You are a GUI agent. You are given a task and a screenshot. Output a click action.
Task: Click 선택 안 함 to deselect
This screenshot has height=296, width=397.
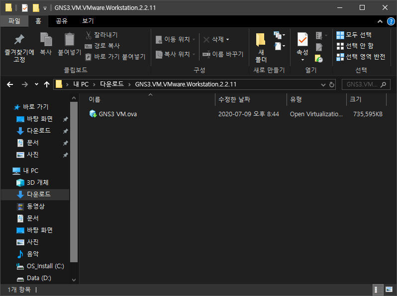point(355,46)
